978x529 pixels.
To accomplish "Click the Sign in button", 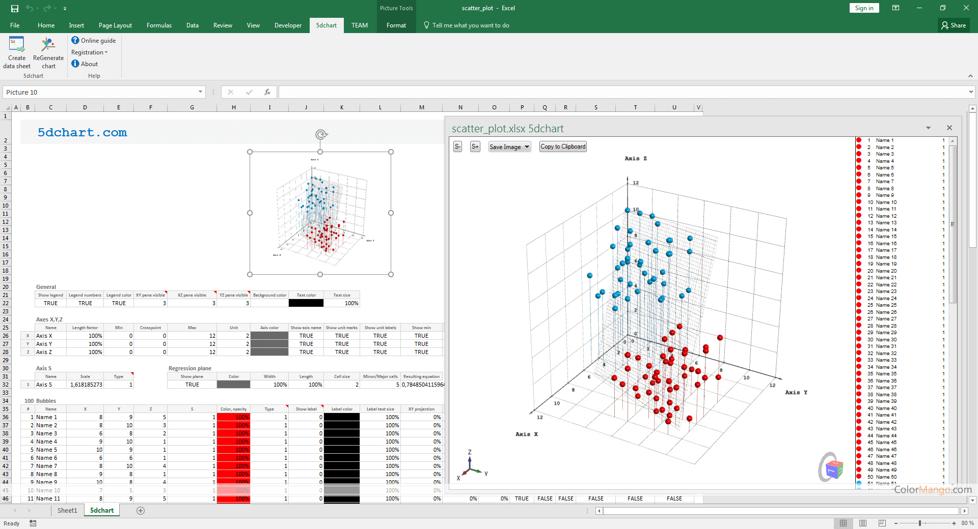I will point(864,8).
